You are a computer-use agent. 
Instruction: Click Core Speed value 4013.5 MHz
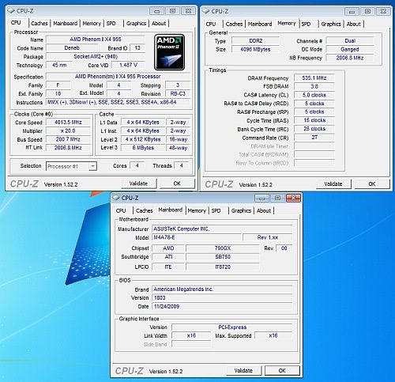[68, 123]
